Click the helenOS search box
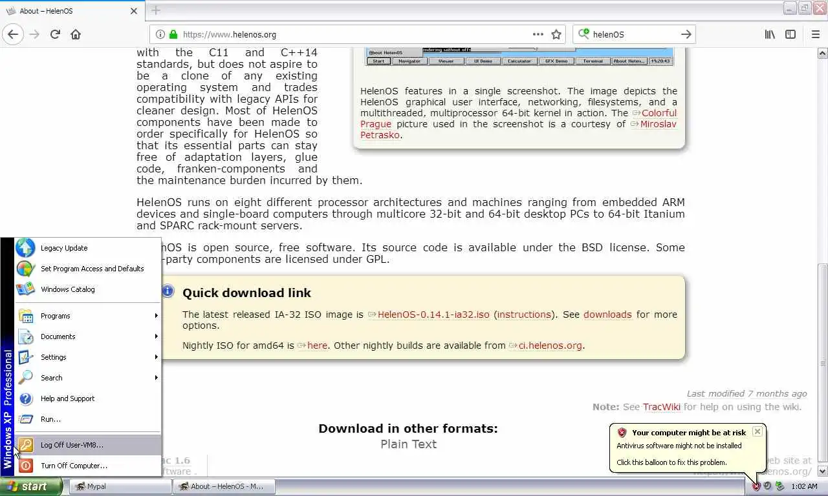 [x=633, y=34]
